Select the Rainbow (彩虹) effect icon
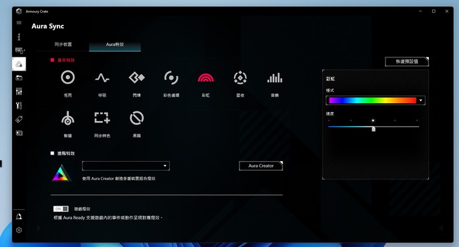Screen dimensions: 459x247 206,78
